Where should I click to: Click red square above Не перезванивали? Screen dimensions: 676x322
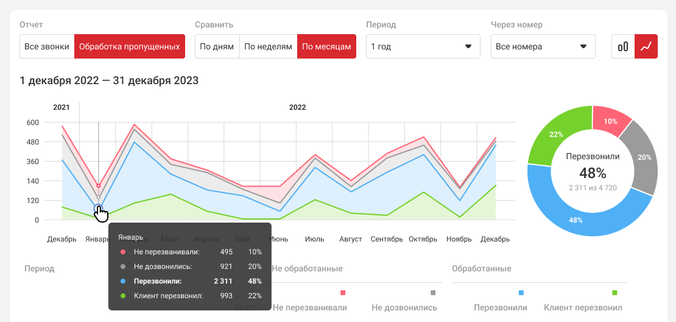tap(343, 293)
